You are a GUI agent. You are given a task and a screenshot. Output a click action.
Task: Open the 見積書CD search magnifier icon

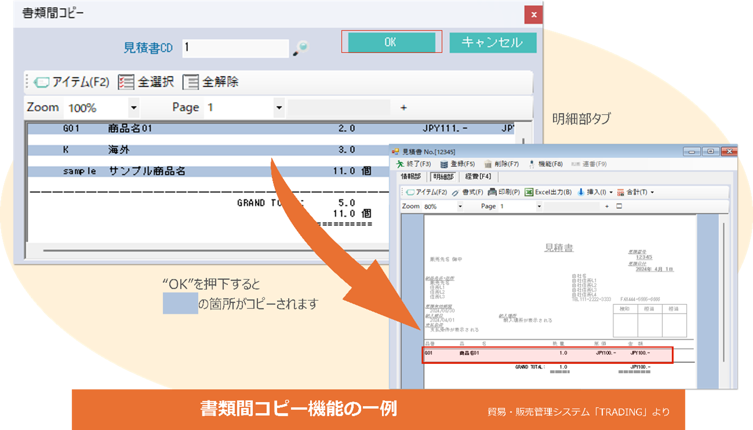(300, 48)
